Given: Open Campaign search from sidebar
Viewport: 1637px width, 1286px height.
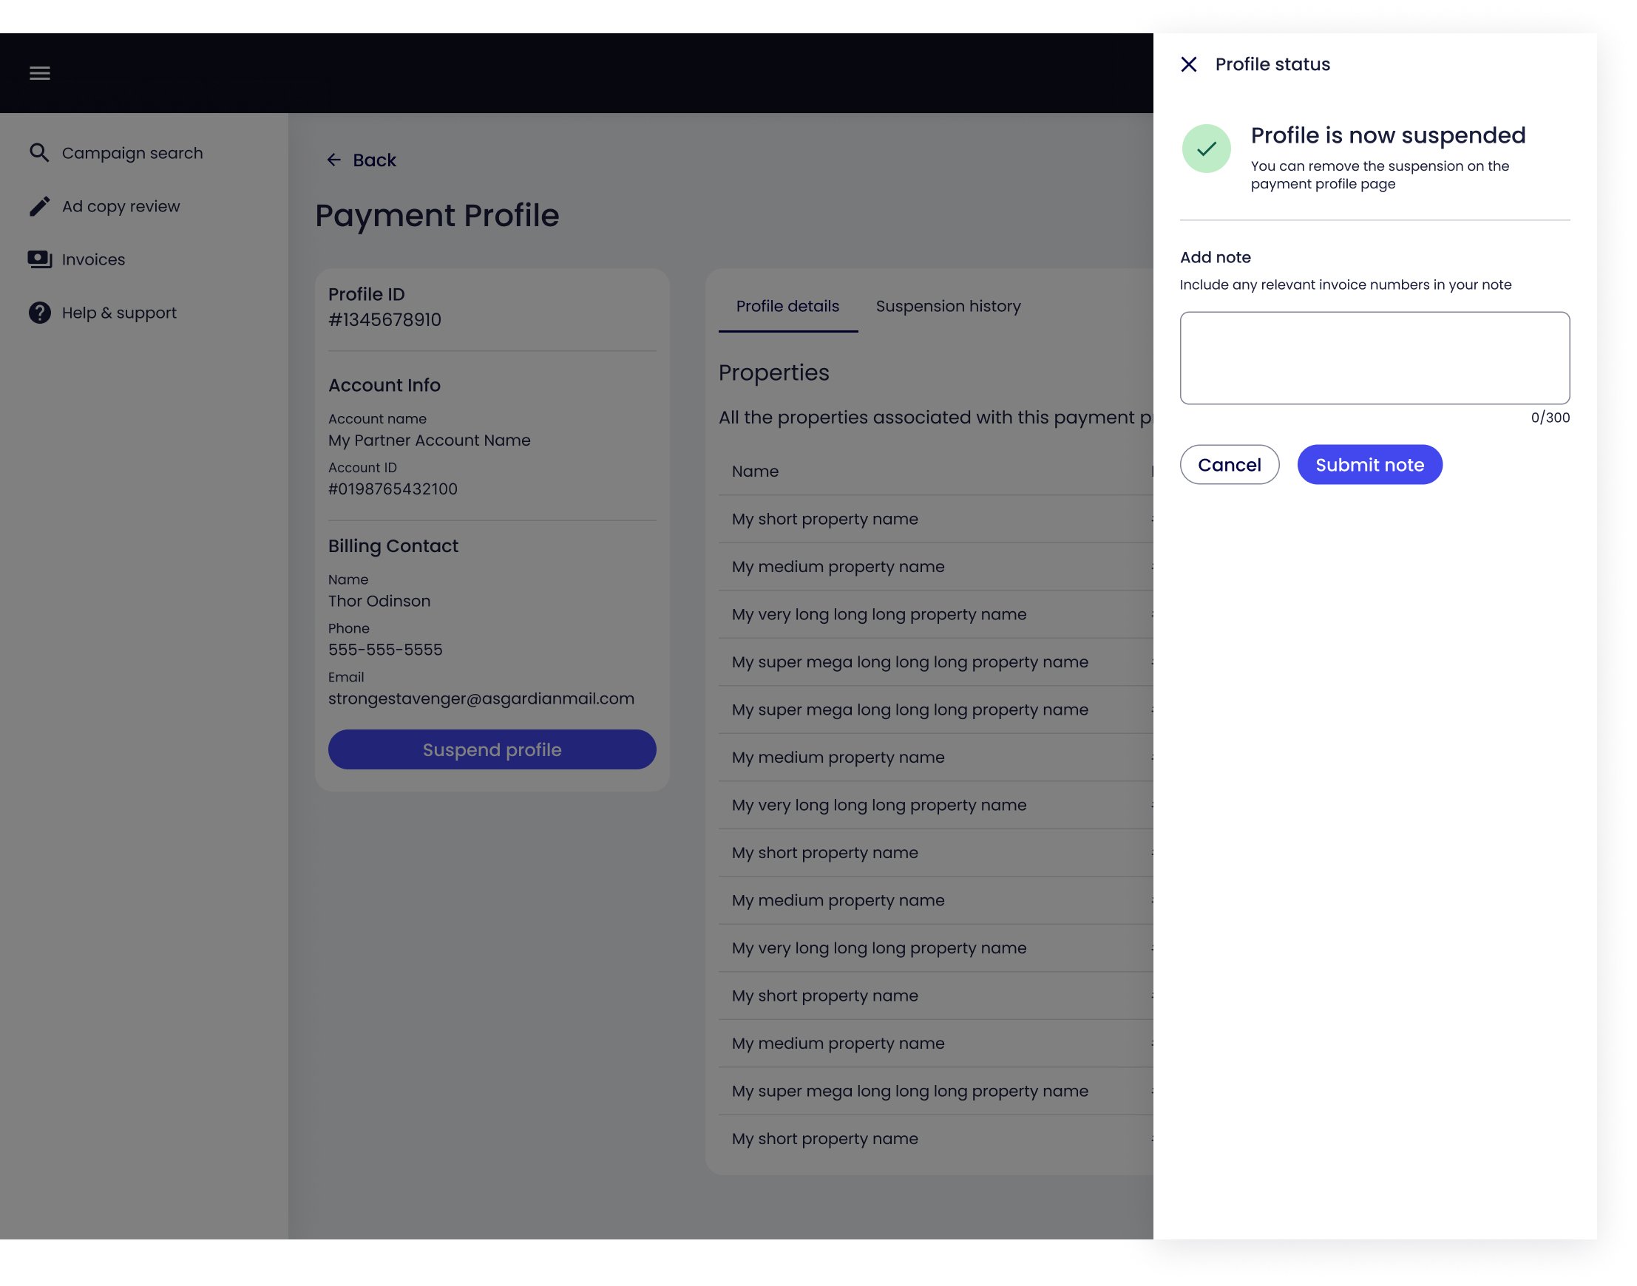Looking at the screenshot, I should point(132,153).
